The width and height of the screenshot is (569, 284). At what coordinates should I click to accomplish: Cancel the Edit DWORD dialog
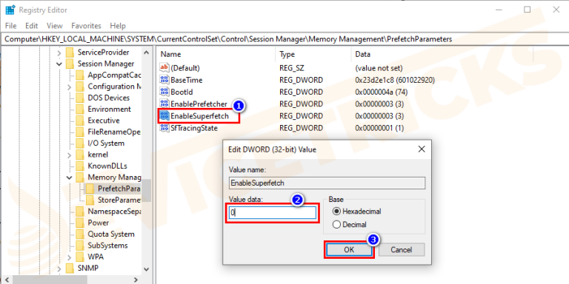coord(402,249)
